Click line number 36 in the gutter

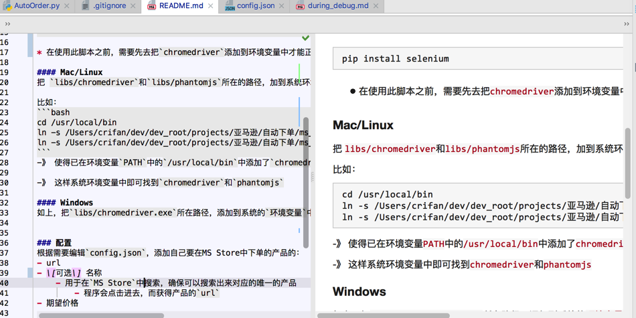click(5, 242)
